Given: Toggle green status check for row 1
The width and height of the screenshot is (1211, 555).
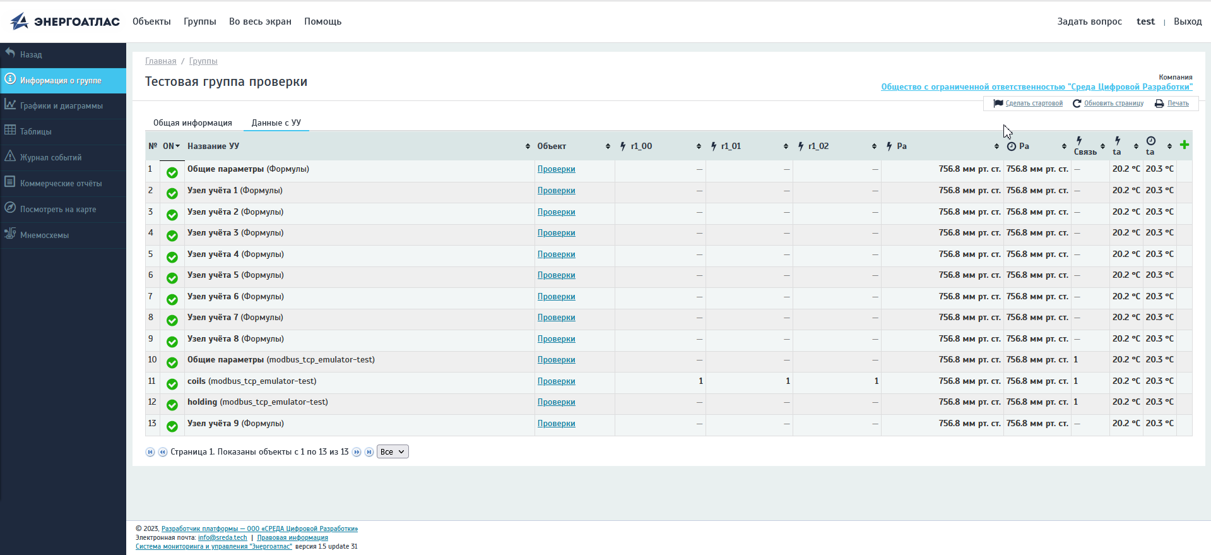Looking at the screenshot, I should coord(172,172).
